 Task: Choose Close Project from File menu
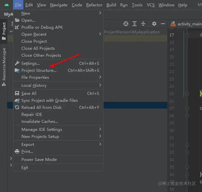pyautogui.click(x=58, y=41)
